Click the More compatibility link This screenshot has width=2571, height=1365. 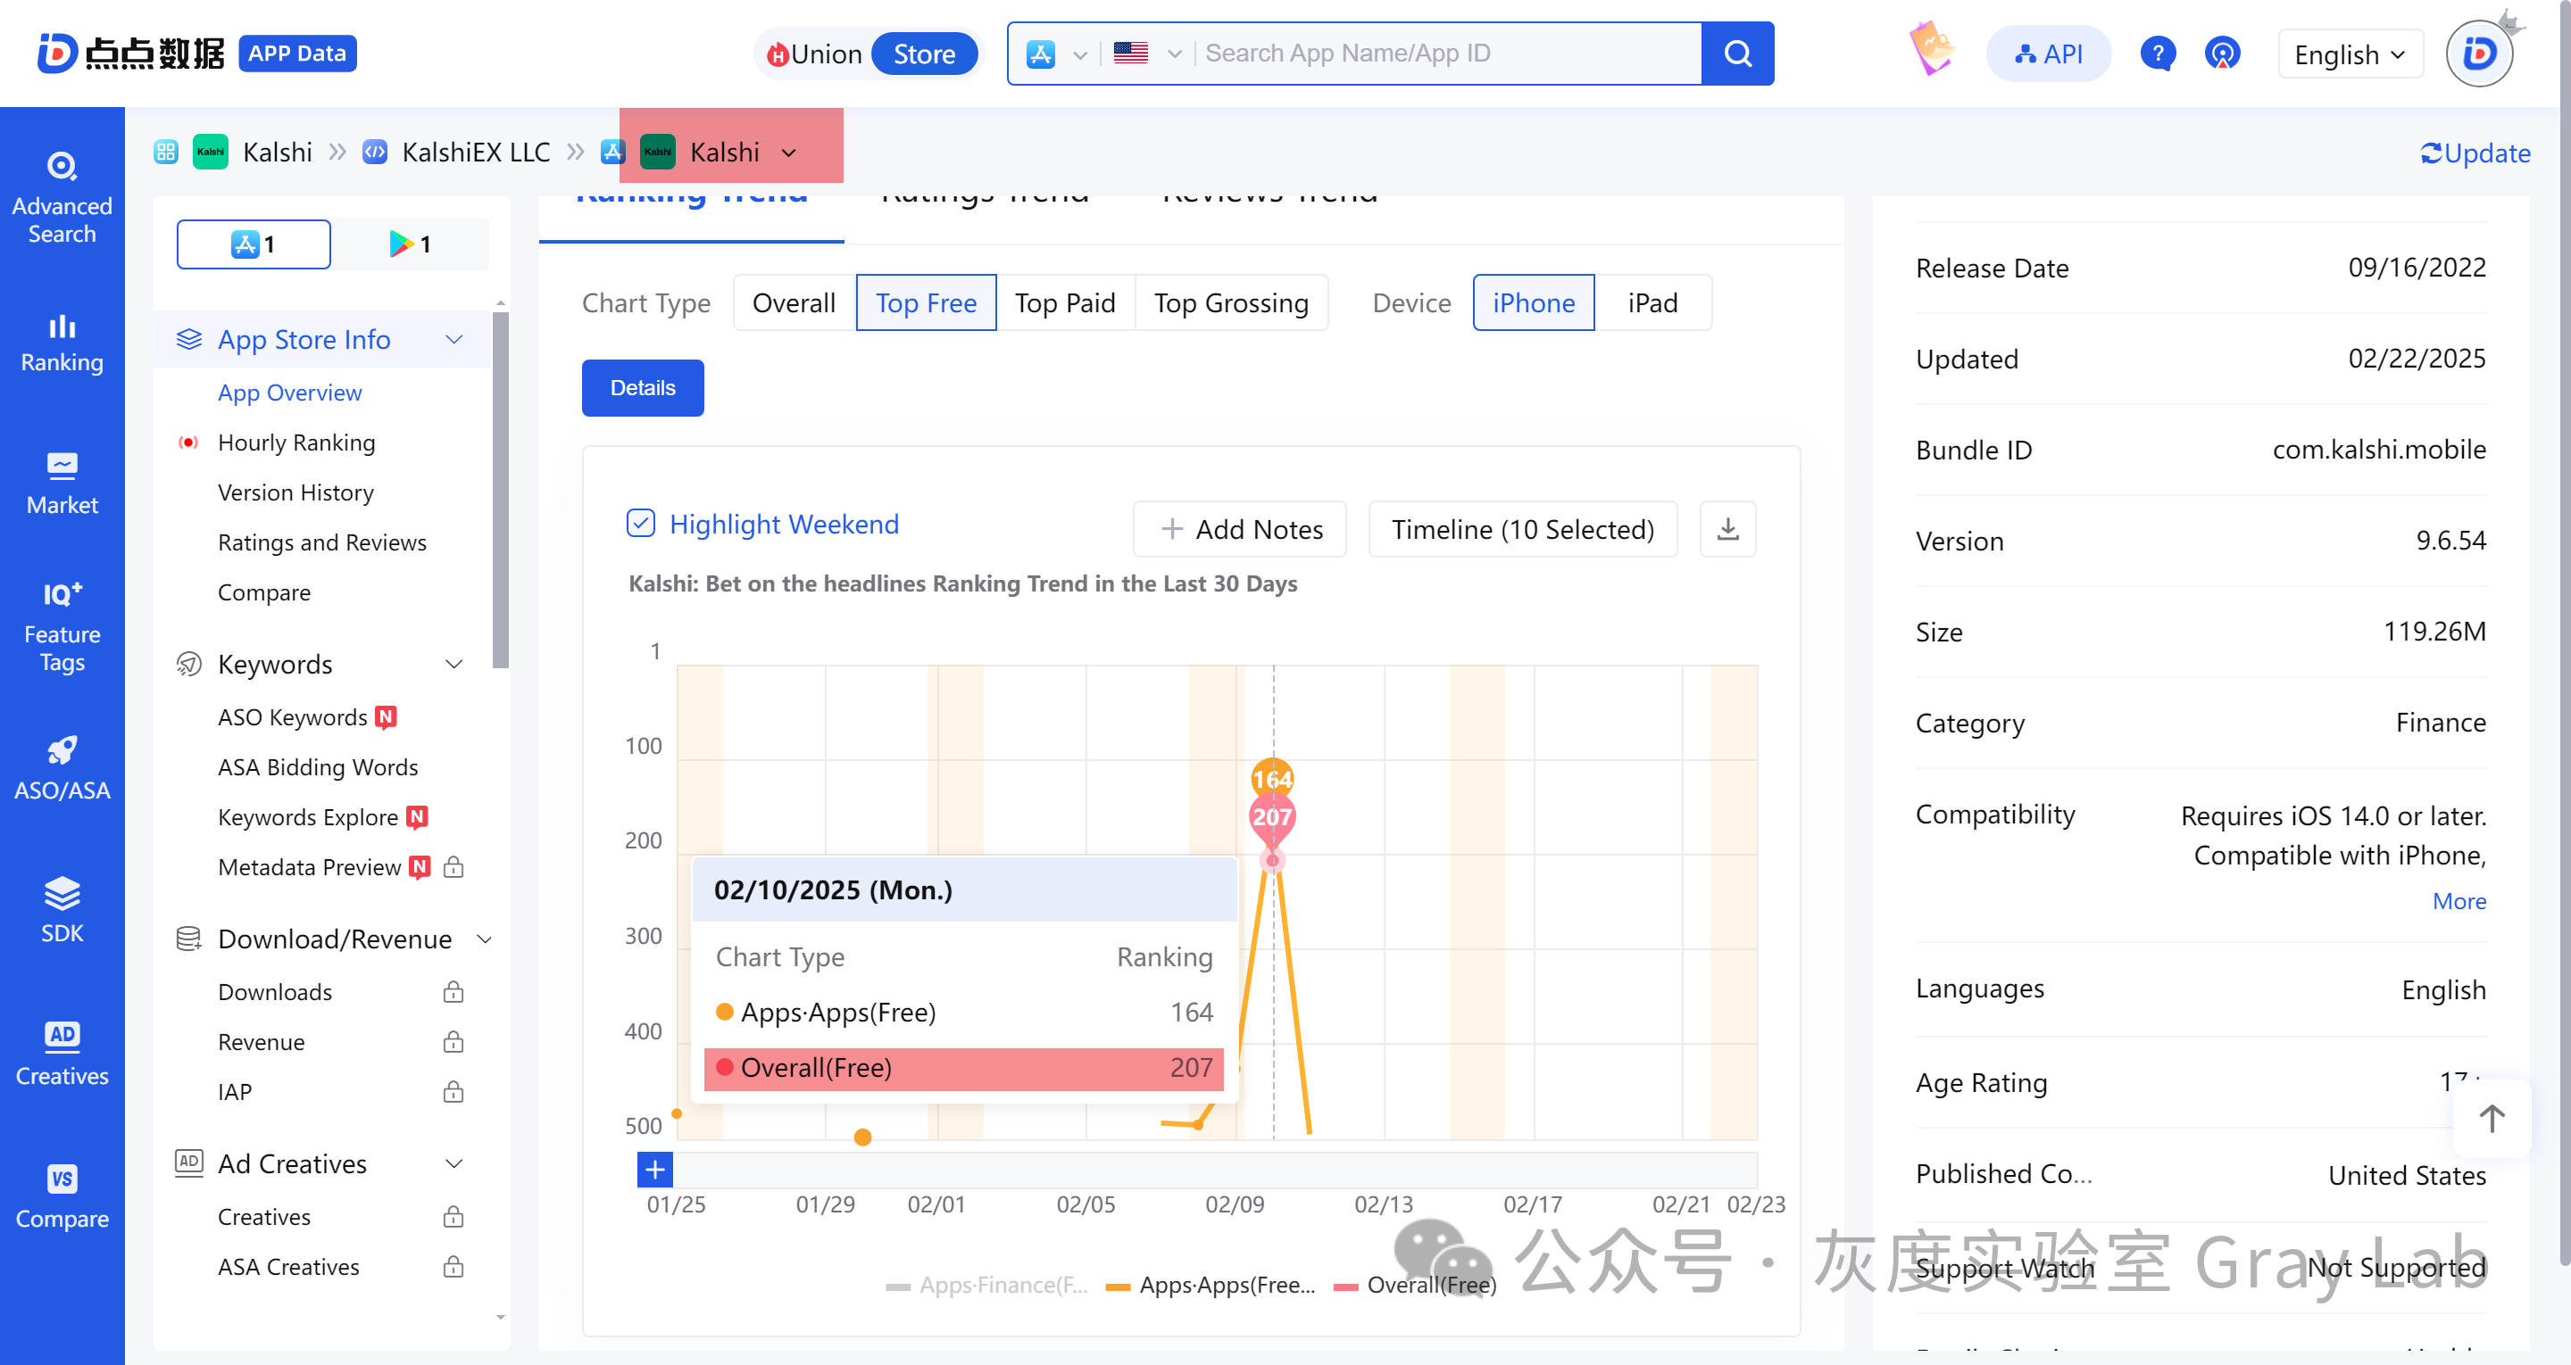click(x=2459, y=901)
